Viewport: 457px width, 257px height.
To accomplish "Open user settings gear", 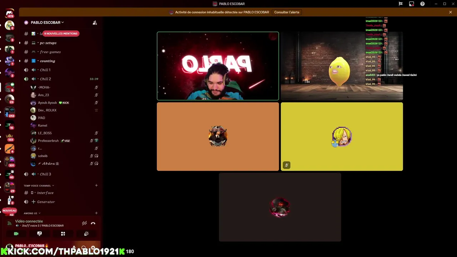I will pyautogui.click(x=93, y=248).
